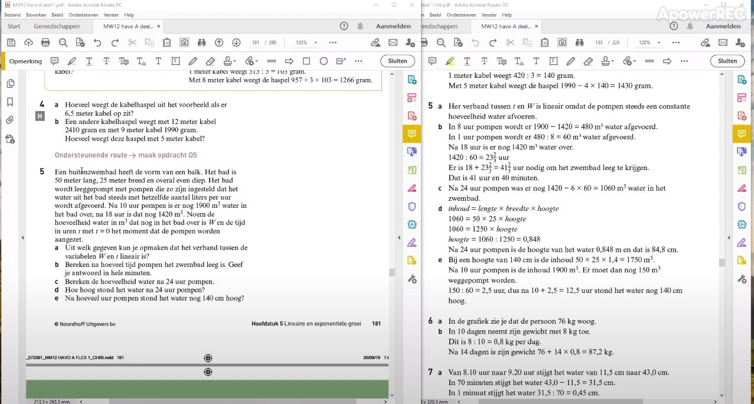Open attachments paperclip panel in left sidebar
The image size is (754, 404).
pos(10,120)
